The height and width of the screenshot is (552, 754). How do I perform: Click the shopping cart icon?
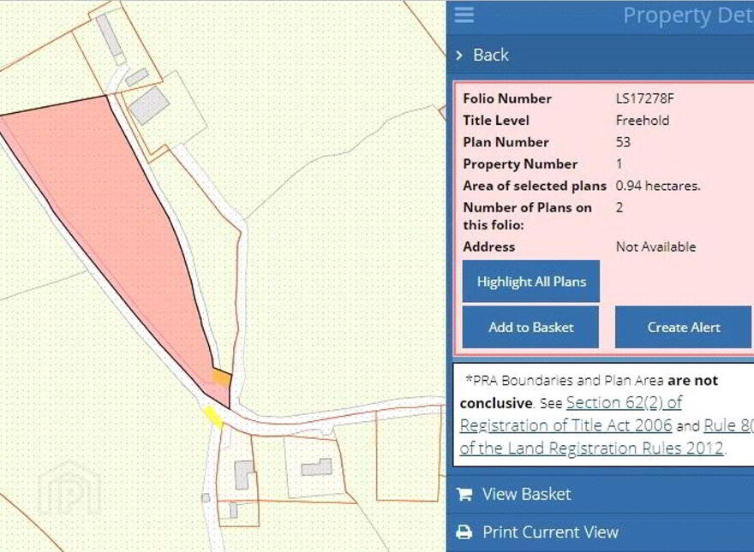pos(464,494)
